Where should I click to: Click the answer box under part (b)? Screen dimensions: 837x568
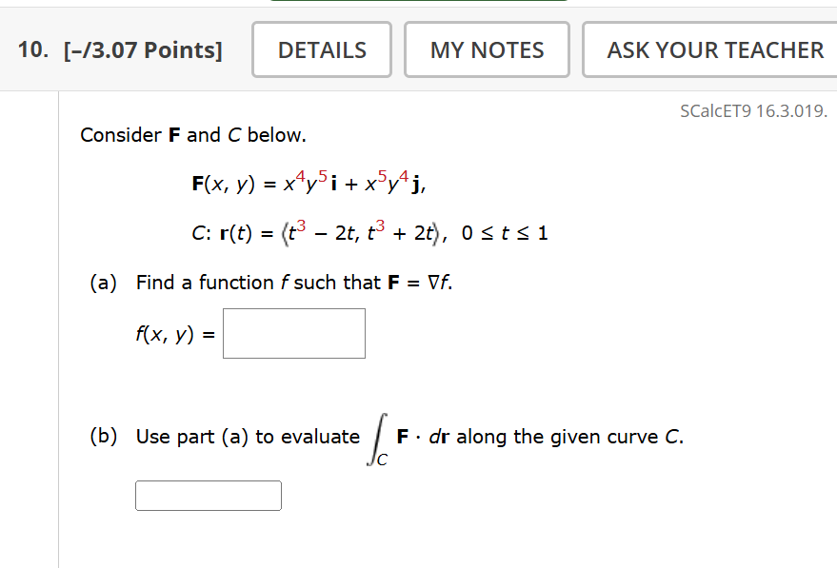[x=208, y=495]
